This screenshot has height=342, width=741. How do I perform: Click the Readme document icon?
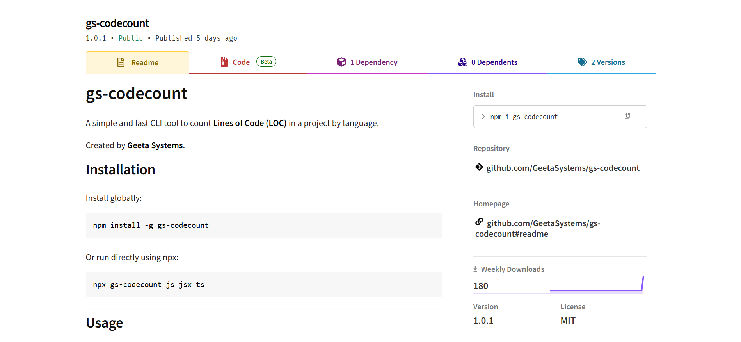(121, 62)
